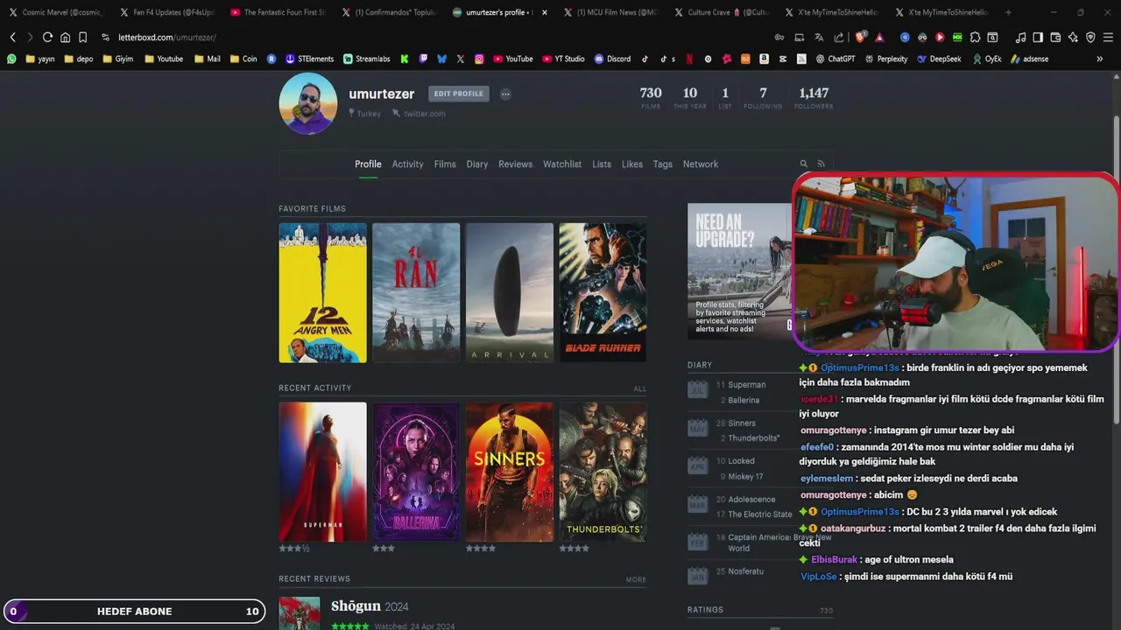
Task: Open the Giyim bookmarks folder
Action: click(x=119, y=59)
